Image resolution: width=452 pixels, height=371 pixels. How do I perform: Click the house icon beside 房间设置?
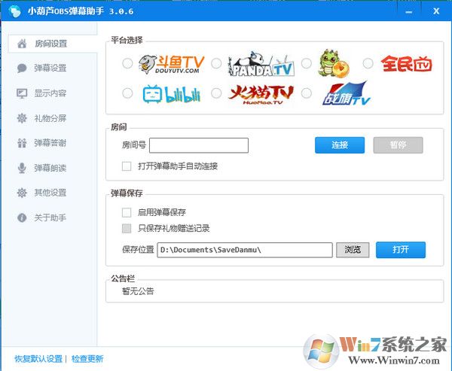coord(22,44)
